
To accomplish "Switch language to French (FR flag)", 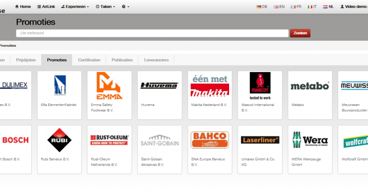I will (x=296, y=7).
